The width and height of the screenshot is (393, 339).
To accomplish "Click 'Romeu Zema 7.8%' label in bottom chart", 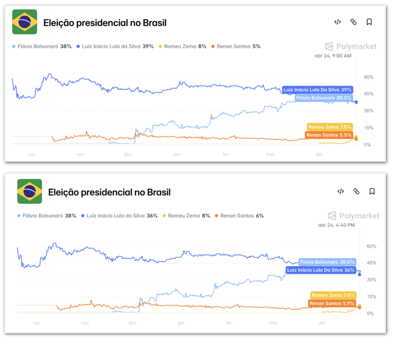I will click(334, 295).
